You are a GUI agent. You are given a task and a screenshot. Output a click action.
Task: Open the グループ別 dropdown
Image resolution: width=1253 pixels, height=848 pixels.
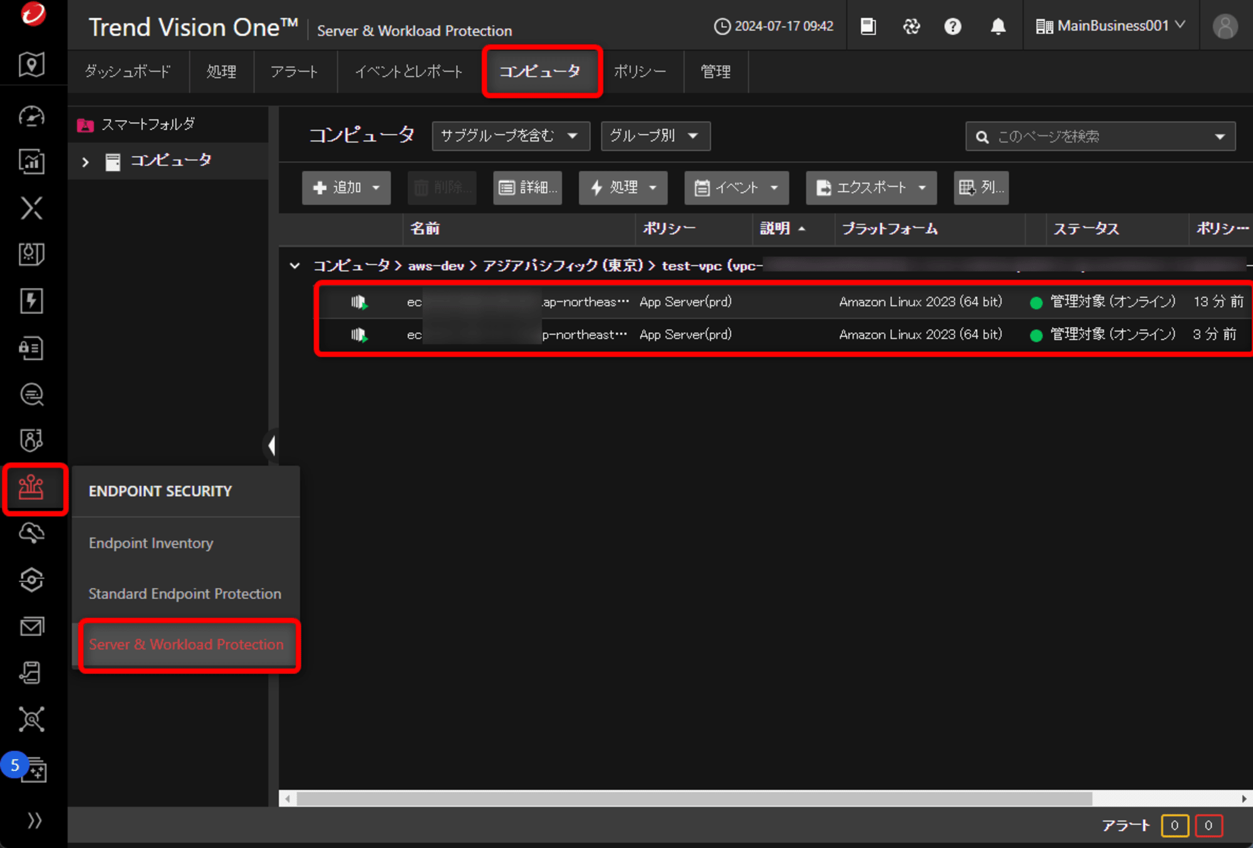[655, 136]
